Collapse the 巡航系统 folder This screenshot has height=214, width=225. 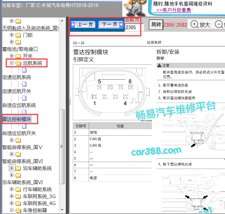point(11,63)
